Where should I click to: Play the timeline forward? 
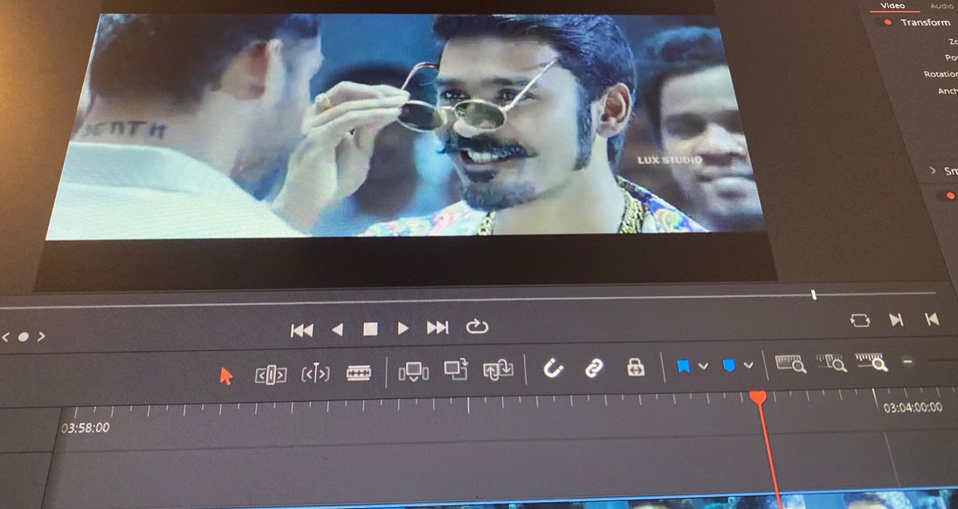tap(403, 328)
